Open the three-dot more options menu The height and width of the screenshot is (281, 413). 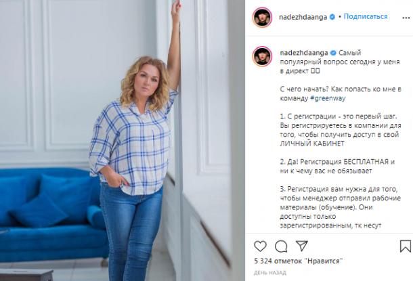click(x=406, y=18)
